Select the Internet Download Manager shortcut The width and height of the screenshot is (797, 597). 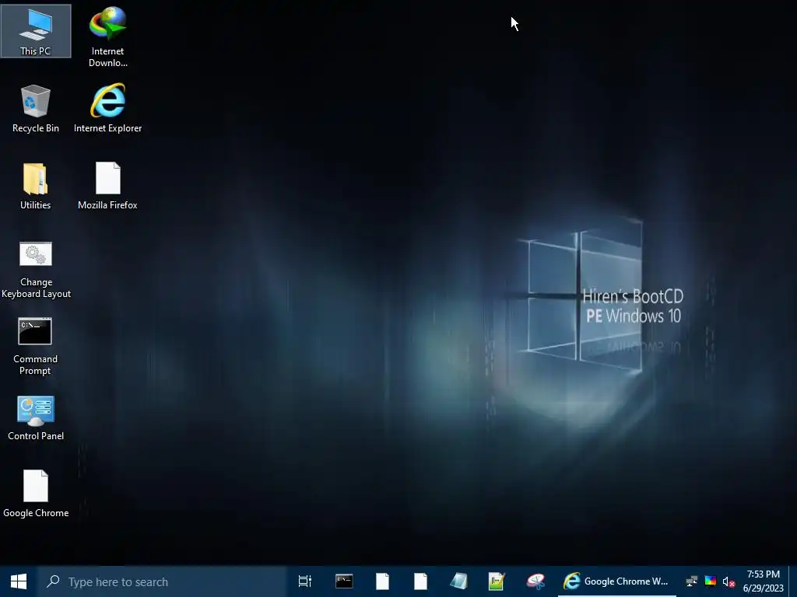(107, 37)
